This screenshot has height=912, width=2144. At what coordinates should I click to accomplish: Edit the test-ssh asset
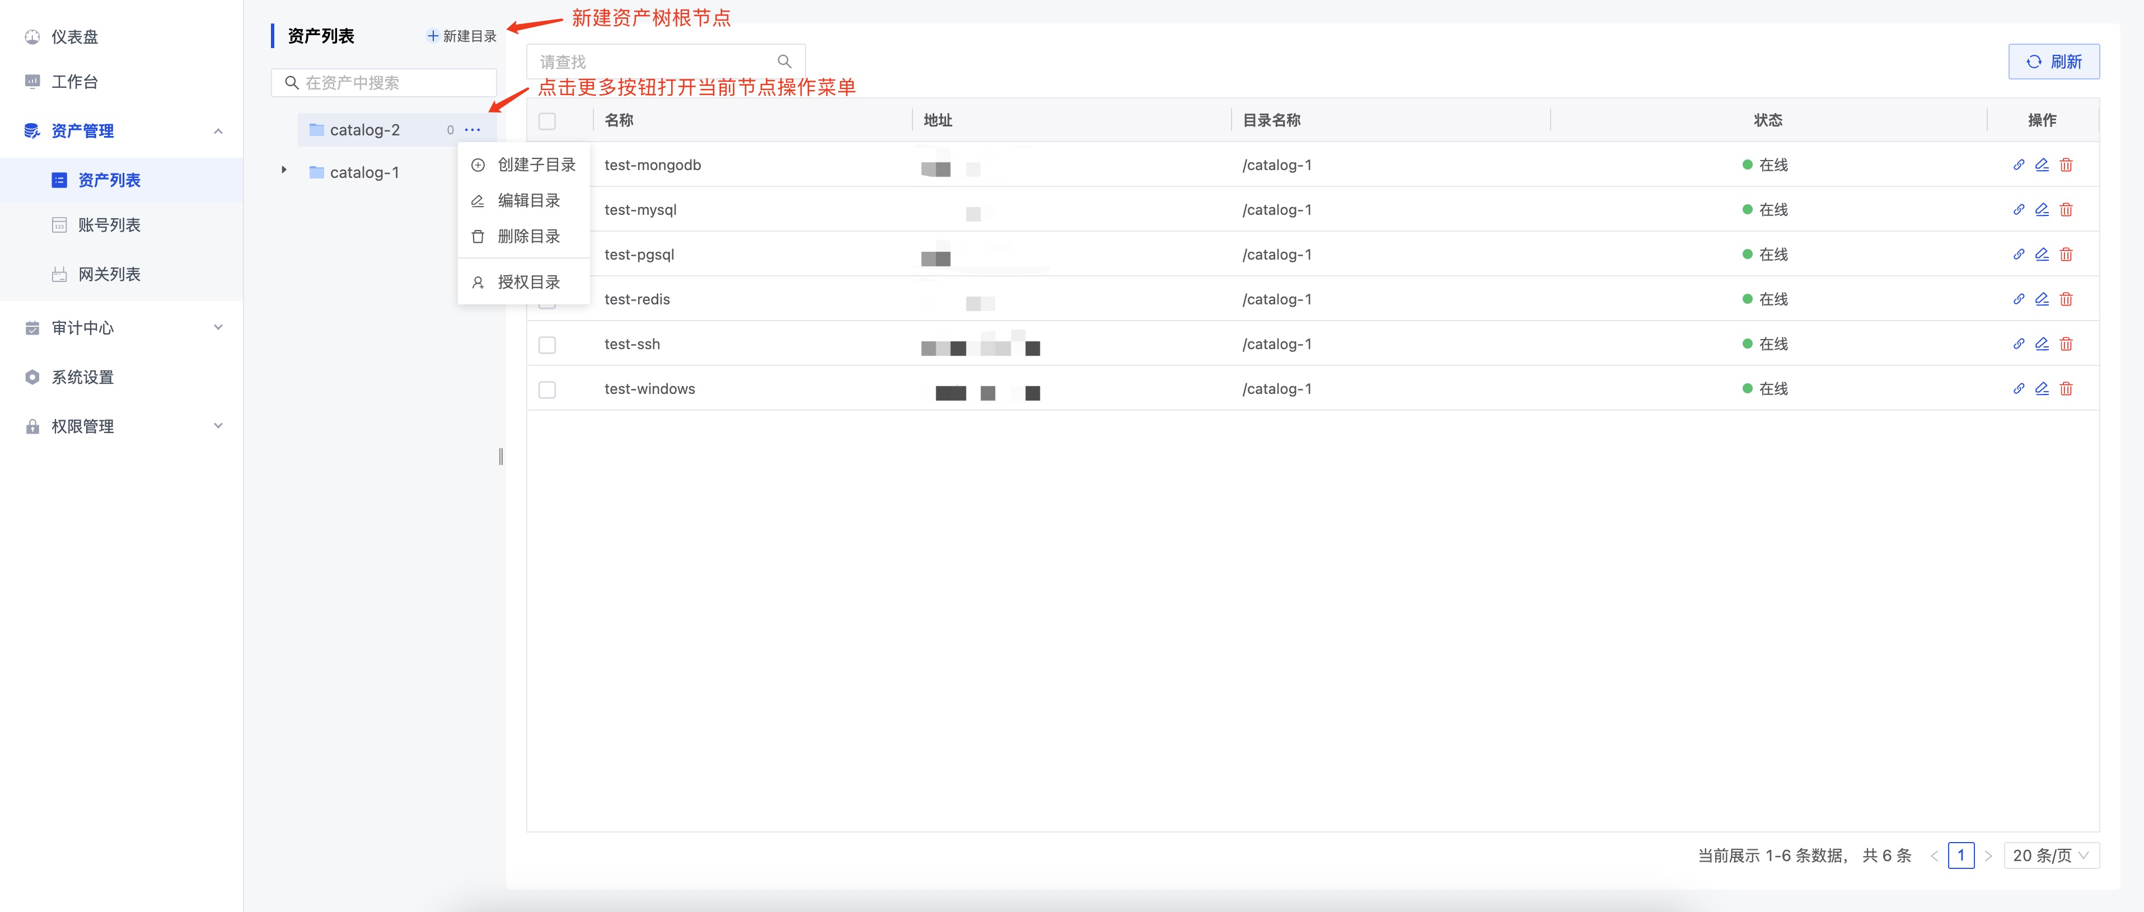pos(2042,344)
